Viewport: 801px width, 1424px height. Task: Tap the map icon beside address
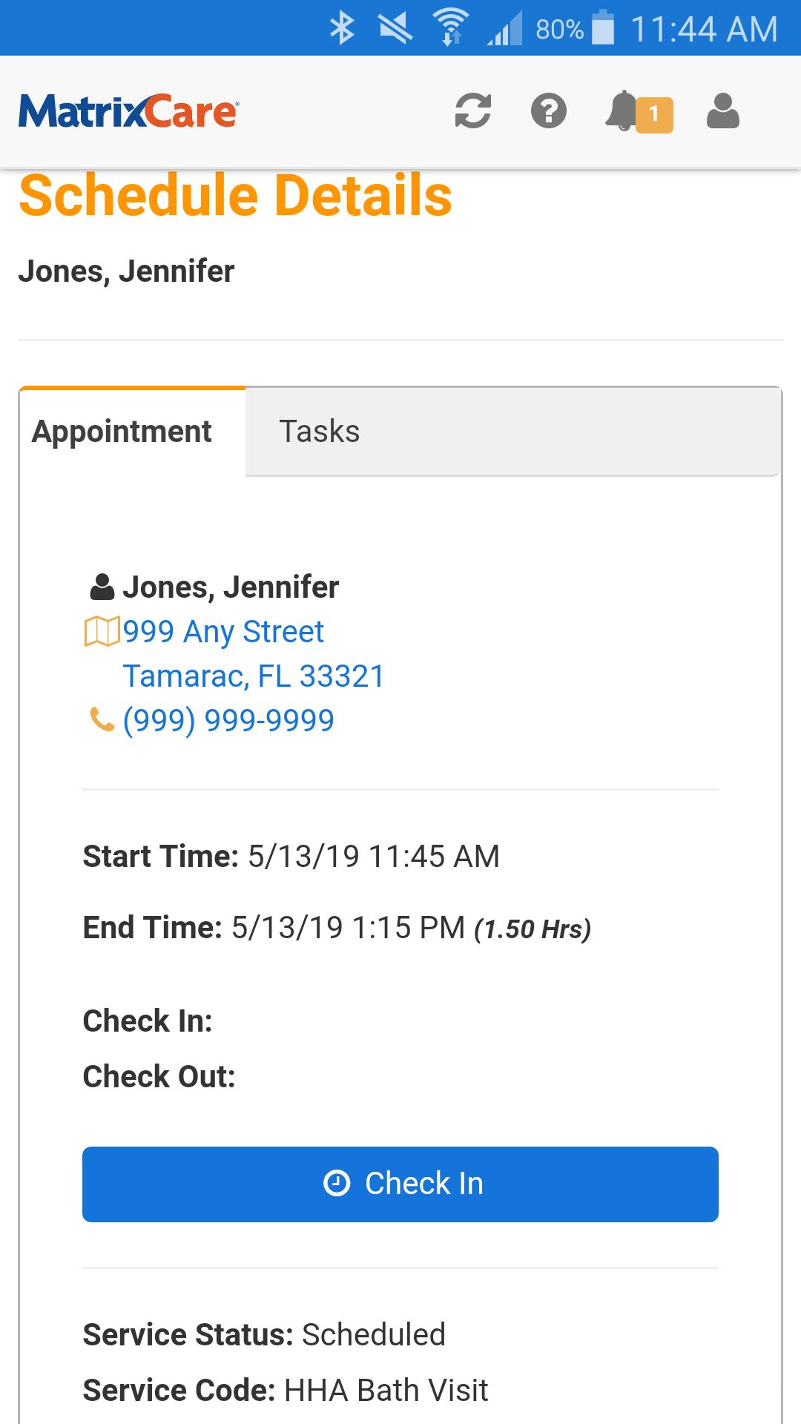102,632
